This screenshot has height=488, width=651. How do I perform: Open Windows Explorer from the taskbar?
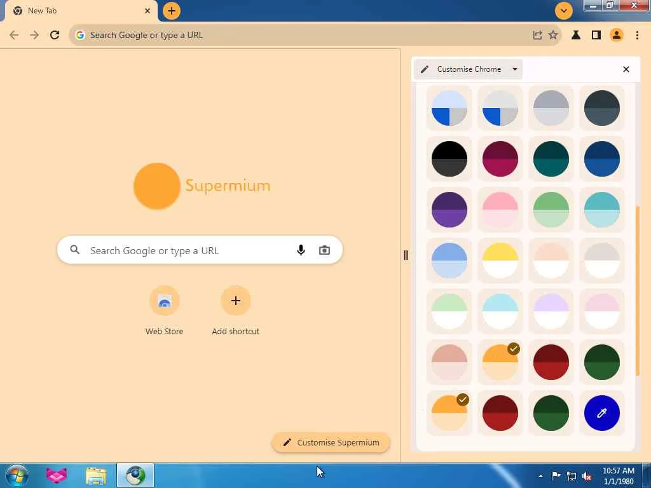coord(96,475)
